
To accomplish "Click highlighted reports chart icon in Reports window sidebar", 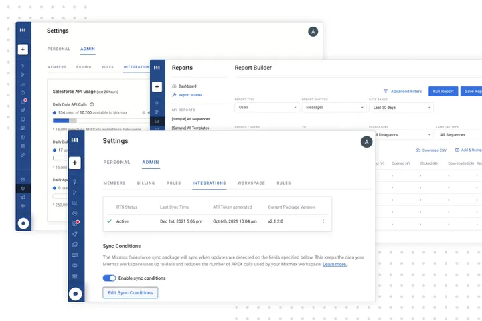I will click(x=157, y=121).
